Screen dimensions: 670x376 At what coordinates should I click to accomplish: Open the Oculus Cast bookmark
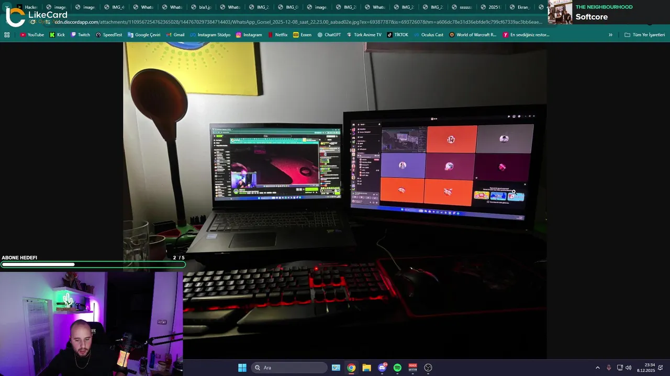click(x=428, y=34)
